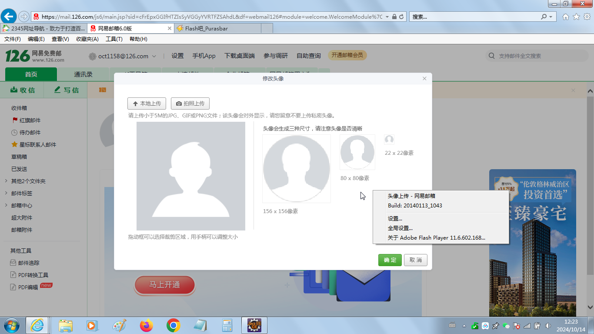
Task: Open Windows Explorer folder in taskbar
Action: pyautogui.click(x=66, y=325)
